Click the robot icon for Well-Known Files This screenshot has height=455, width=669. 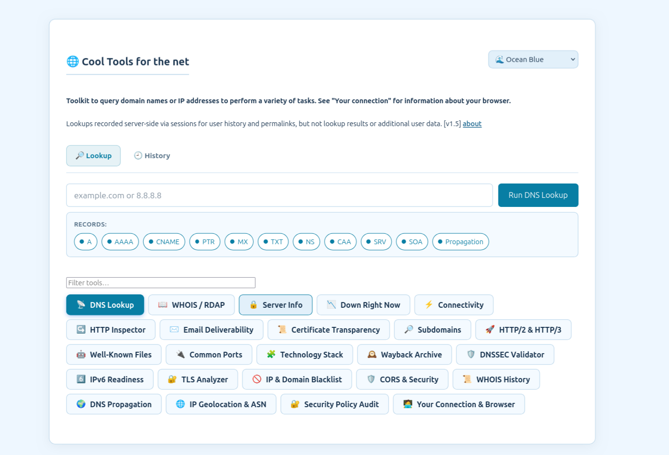[81, 355]
